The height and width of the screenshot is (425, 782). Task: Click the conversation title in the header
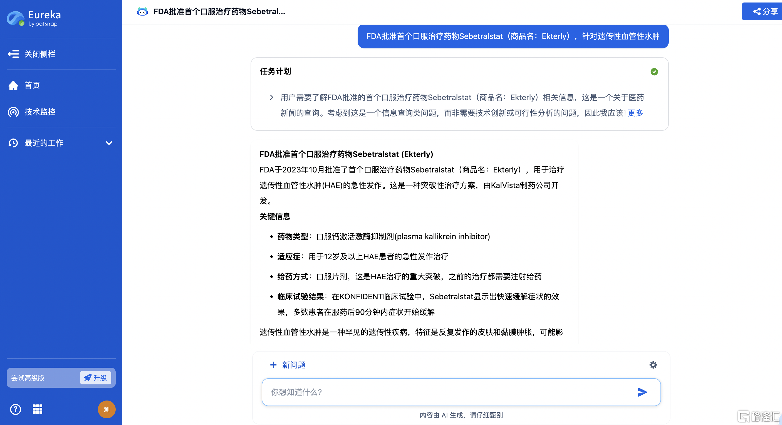(x=219, y=11)
